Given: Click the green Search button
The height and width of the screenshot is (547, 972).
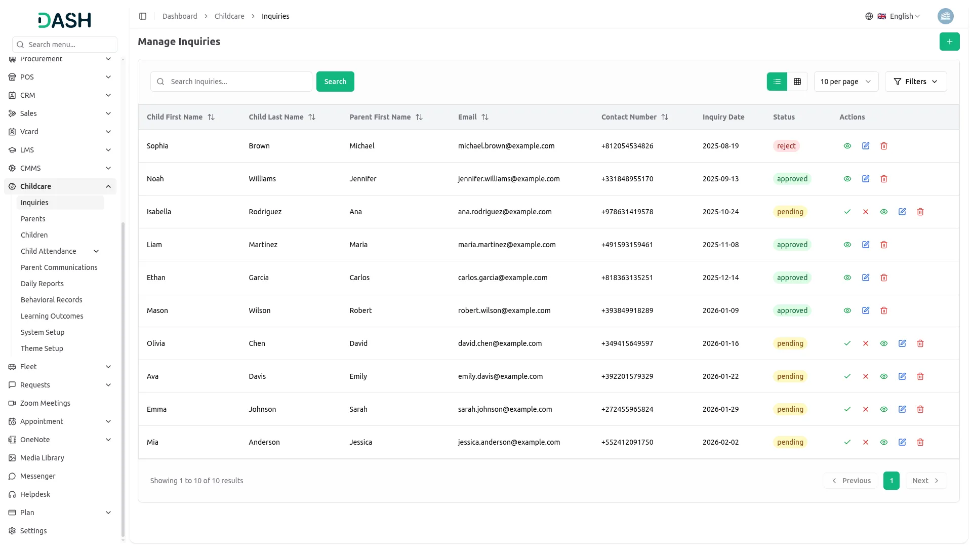Looking at the screenshot, I should pyautogui.click(x=335, y=82).
